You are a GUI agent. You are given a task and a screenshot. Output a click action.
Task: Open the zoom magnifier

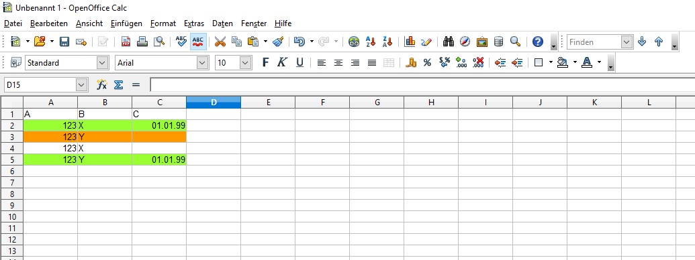pos(515,42)
